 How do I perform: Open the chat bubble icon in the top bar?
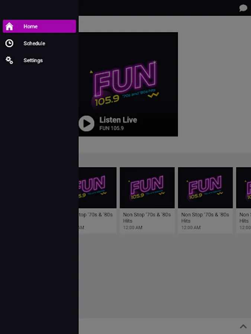pos(243,8)
